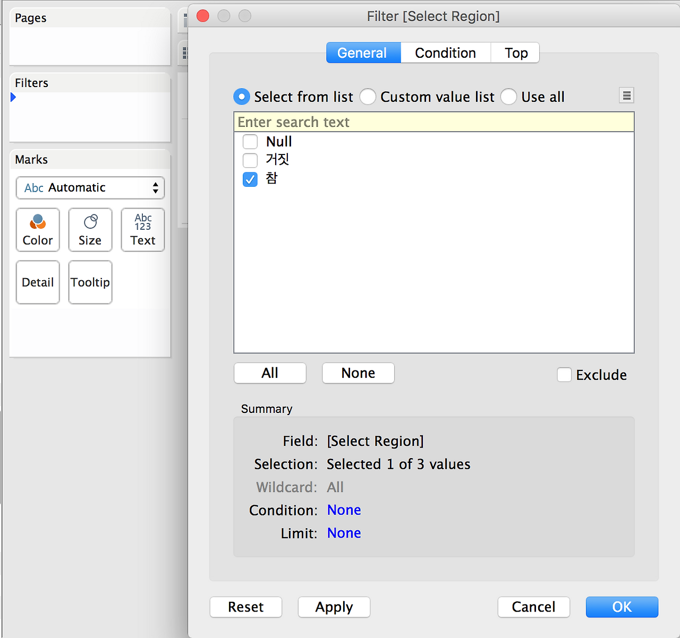Cancel the filter dialog
680x638 pixels.
point(534,607)
